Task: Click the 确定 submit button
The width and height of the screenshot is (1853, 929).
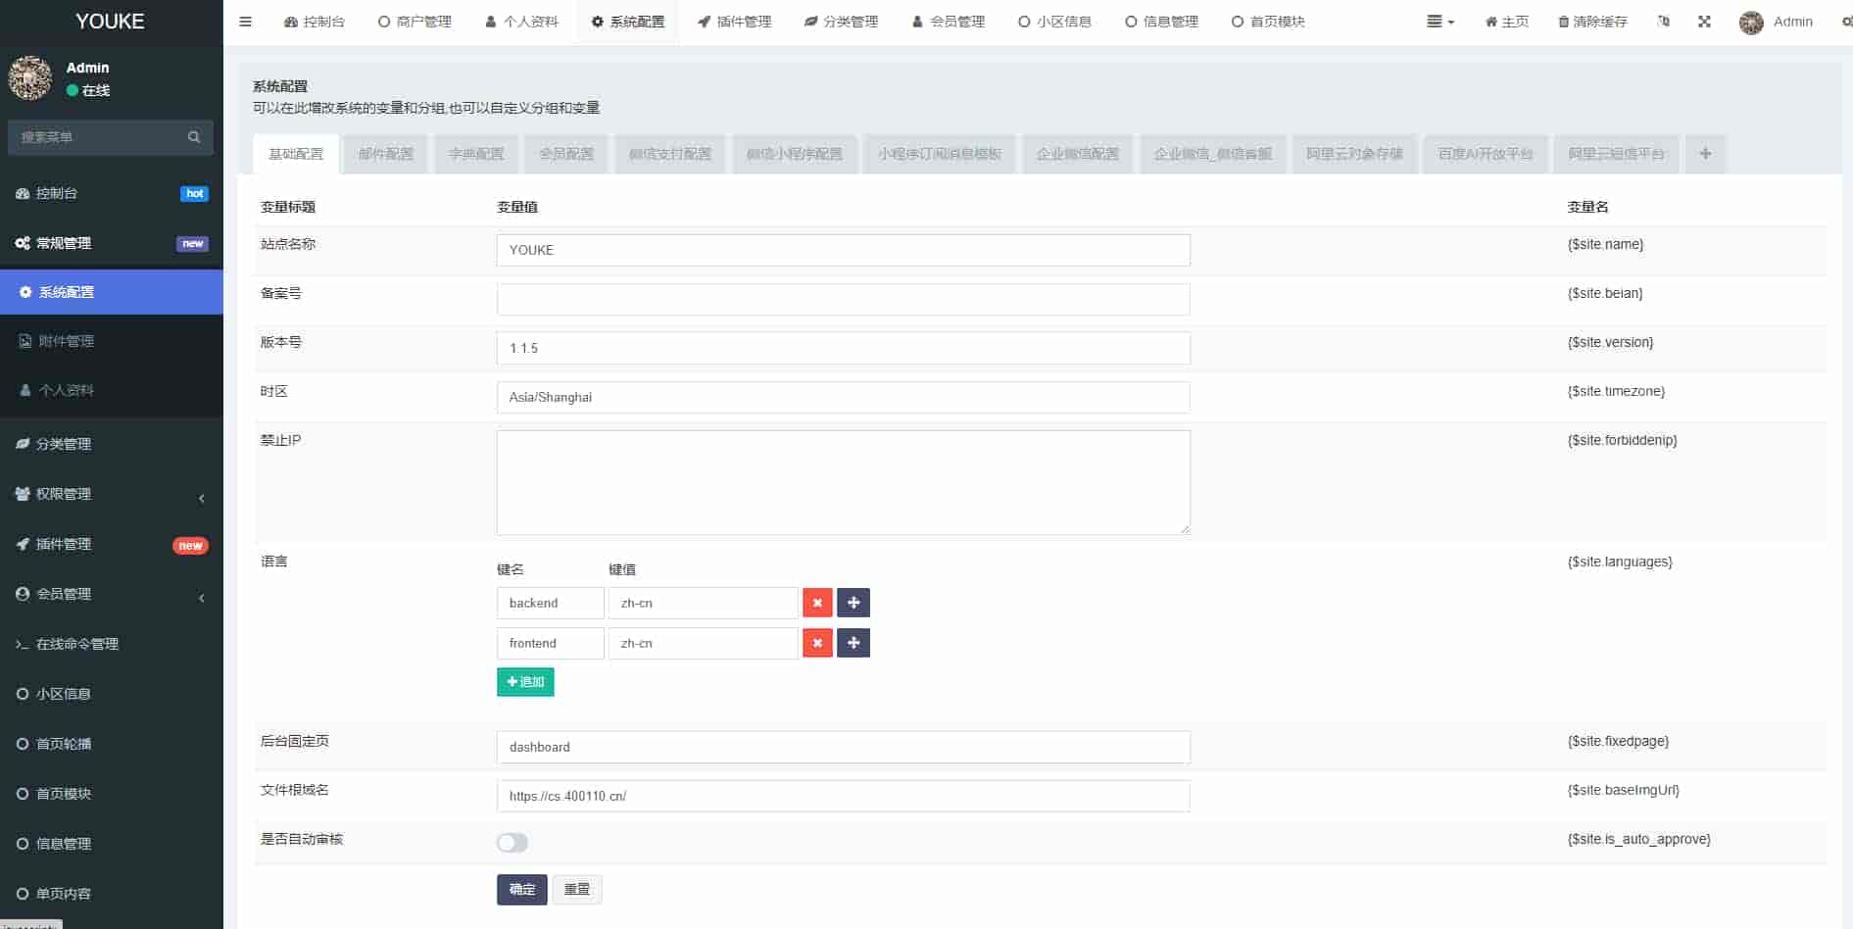Action: pos(521,890)
